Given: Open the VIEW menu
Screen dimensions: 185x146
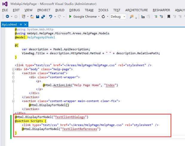Looking at the screenshot, I should [x=28, y=10].
